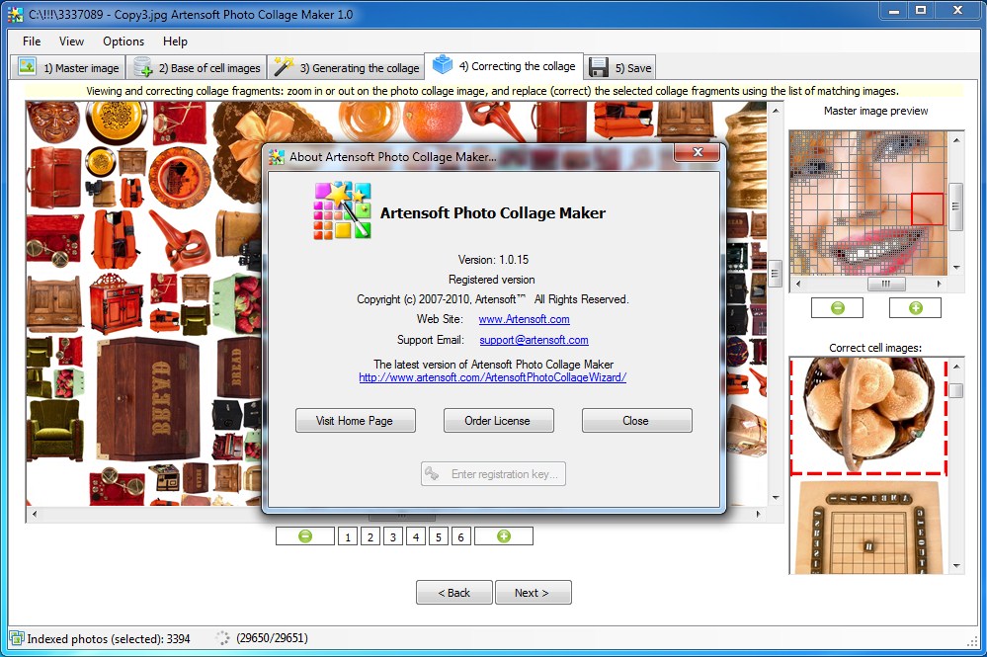Click the master preview scroll left arrow

(x=798, y=284)
